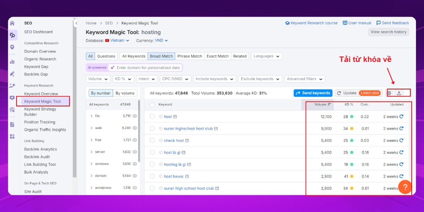Open the Intent filter dropdown

coord(147,79)
